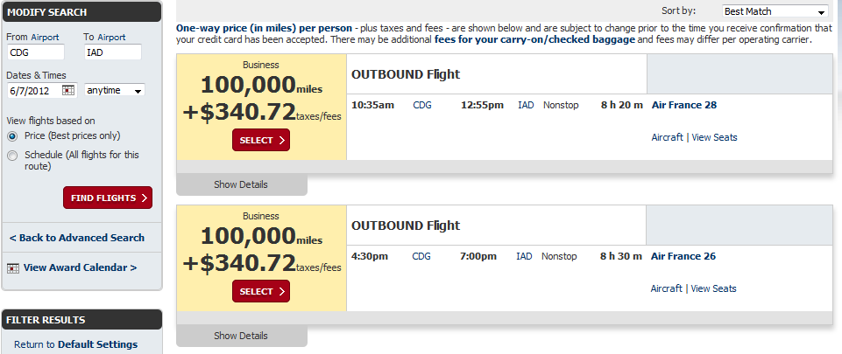Click the To Airport IAD field

click(x=112, y=52)
